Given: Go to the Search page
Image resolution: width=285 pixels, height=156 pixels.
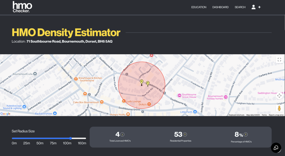Looking at the screenshot, I should click(x=240, y=7).
